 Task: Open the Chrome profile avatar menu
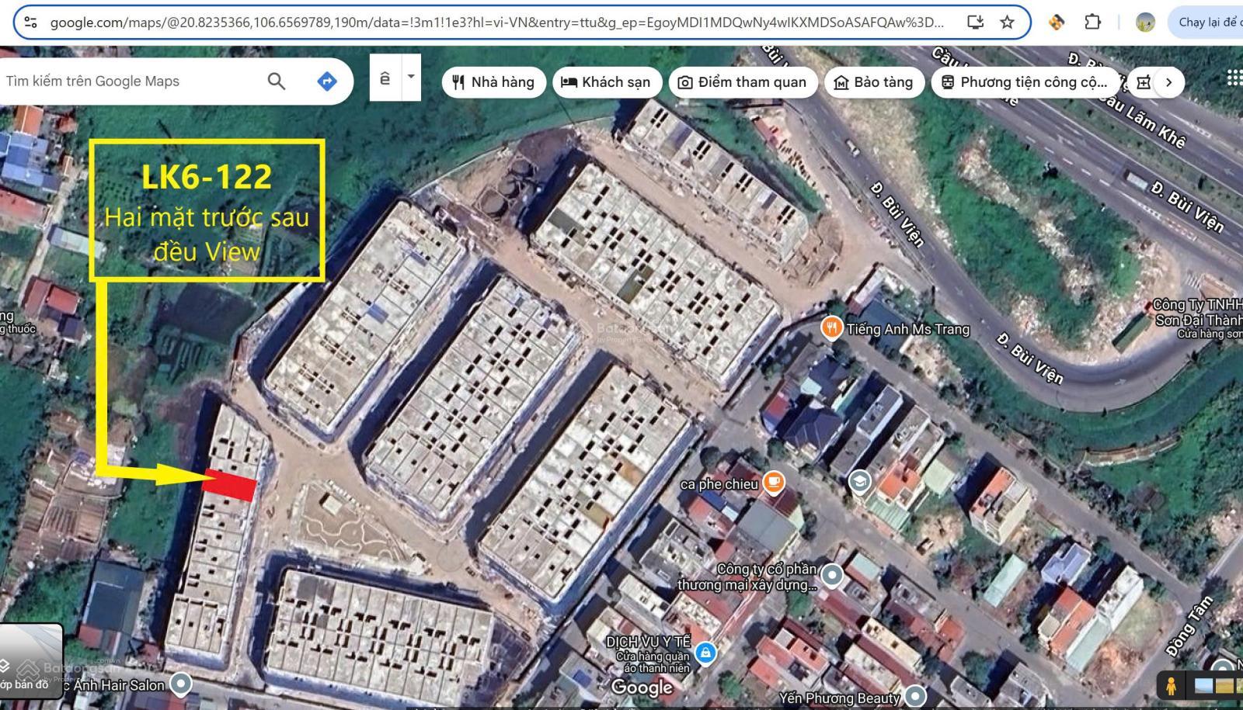pyautogui.click(x=1144, y=23)
